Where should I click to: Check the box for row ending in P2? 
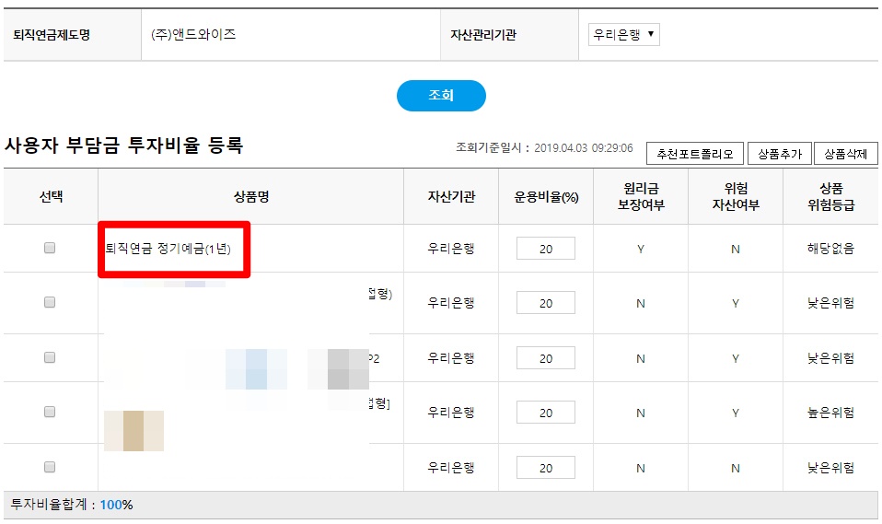[50, 358]
